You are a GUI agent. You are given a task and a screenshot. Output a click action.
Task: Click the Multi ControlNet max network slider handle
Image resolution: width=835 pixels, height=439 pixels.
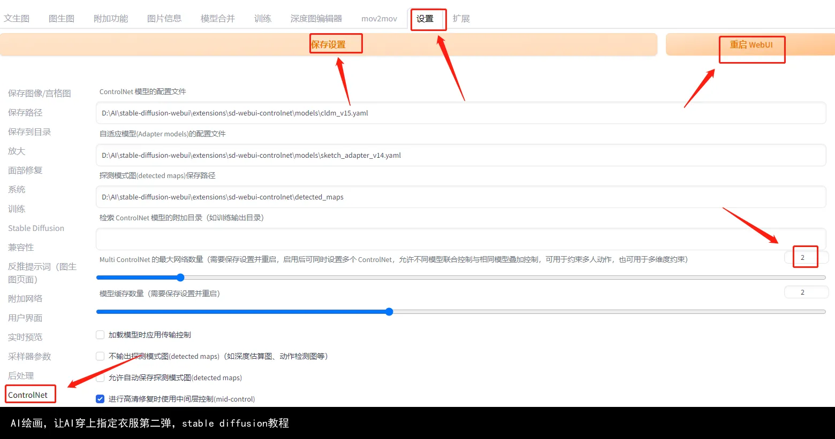[x=180, y=278]
